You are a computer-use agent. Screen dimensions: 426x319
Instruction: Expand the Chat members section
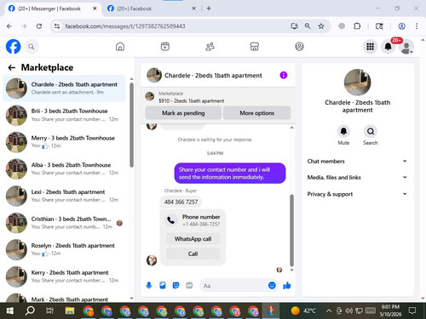point(357,161)
